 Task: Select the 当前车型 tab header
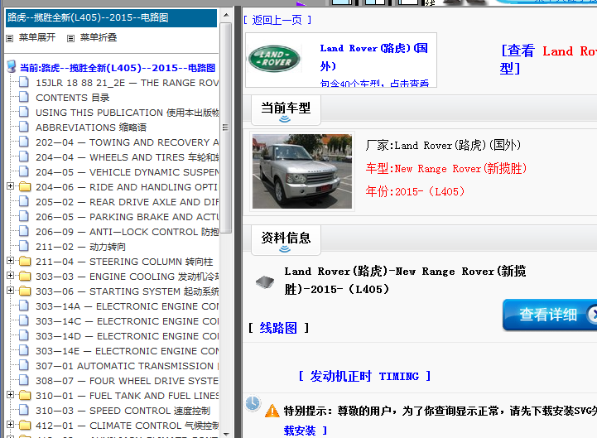pos(286,110)
